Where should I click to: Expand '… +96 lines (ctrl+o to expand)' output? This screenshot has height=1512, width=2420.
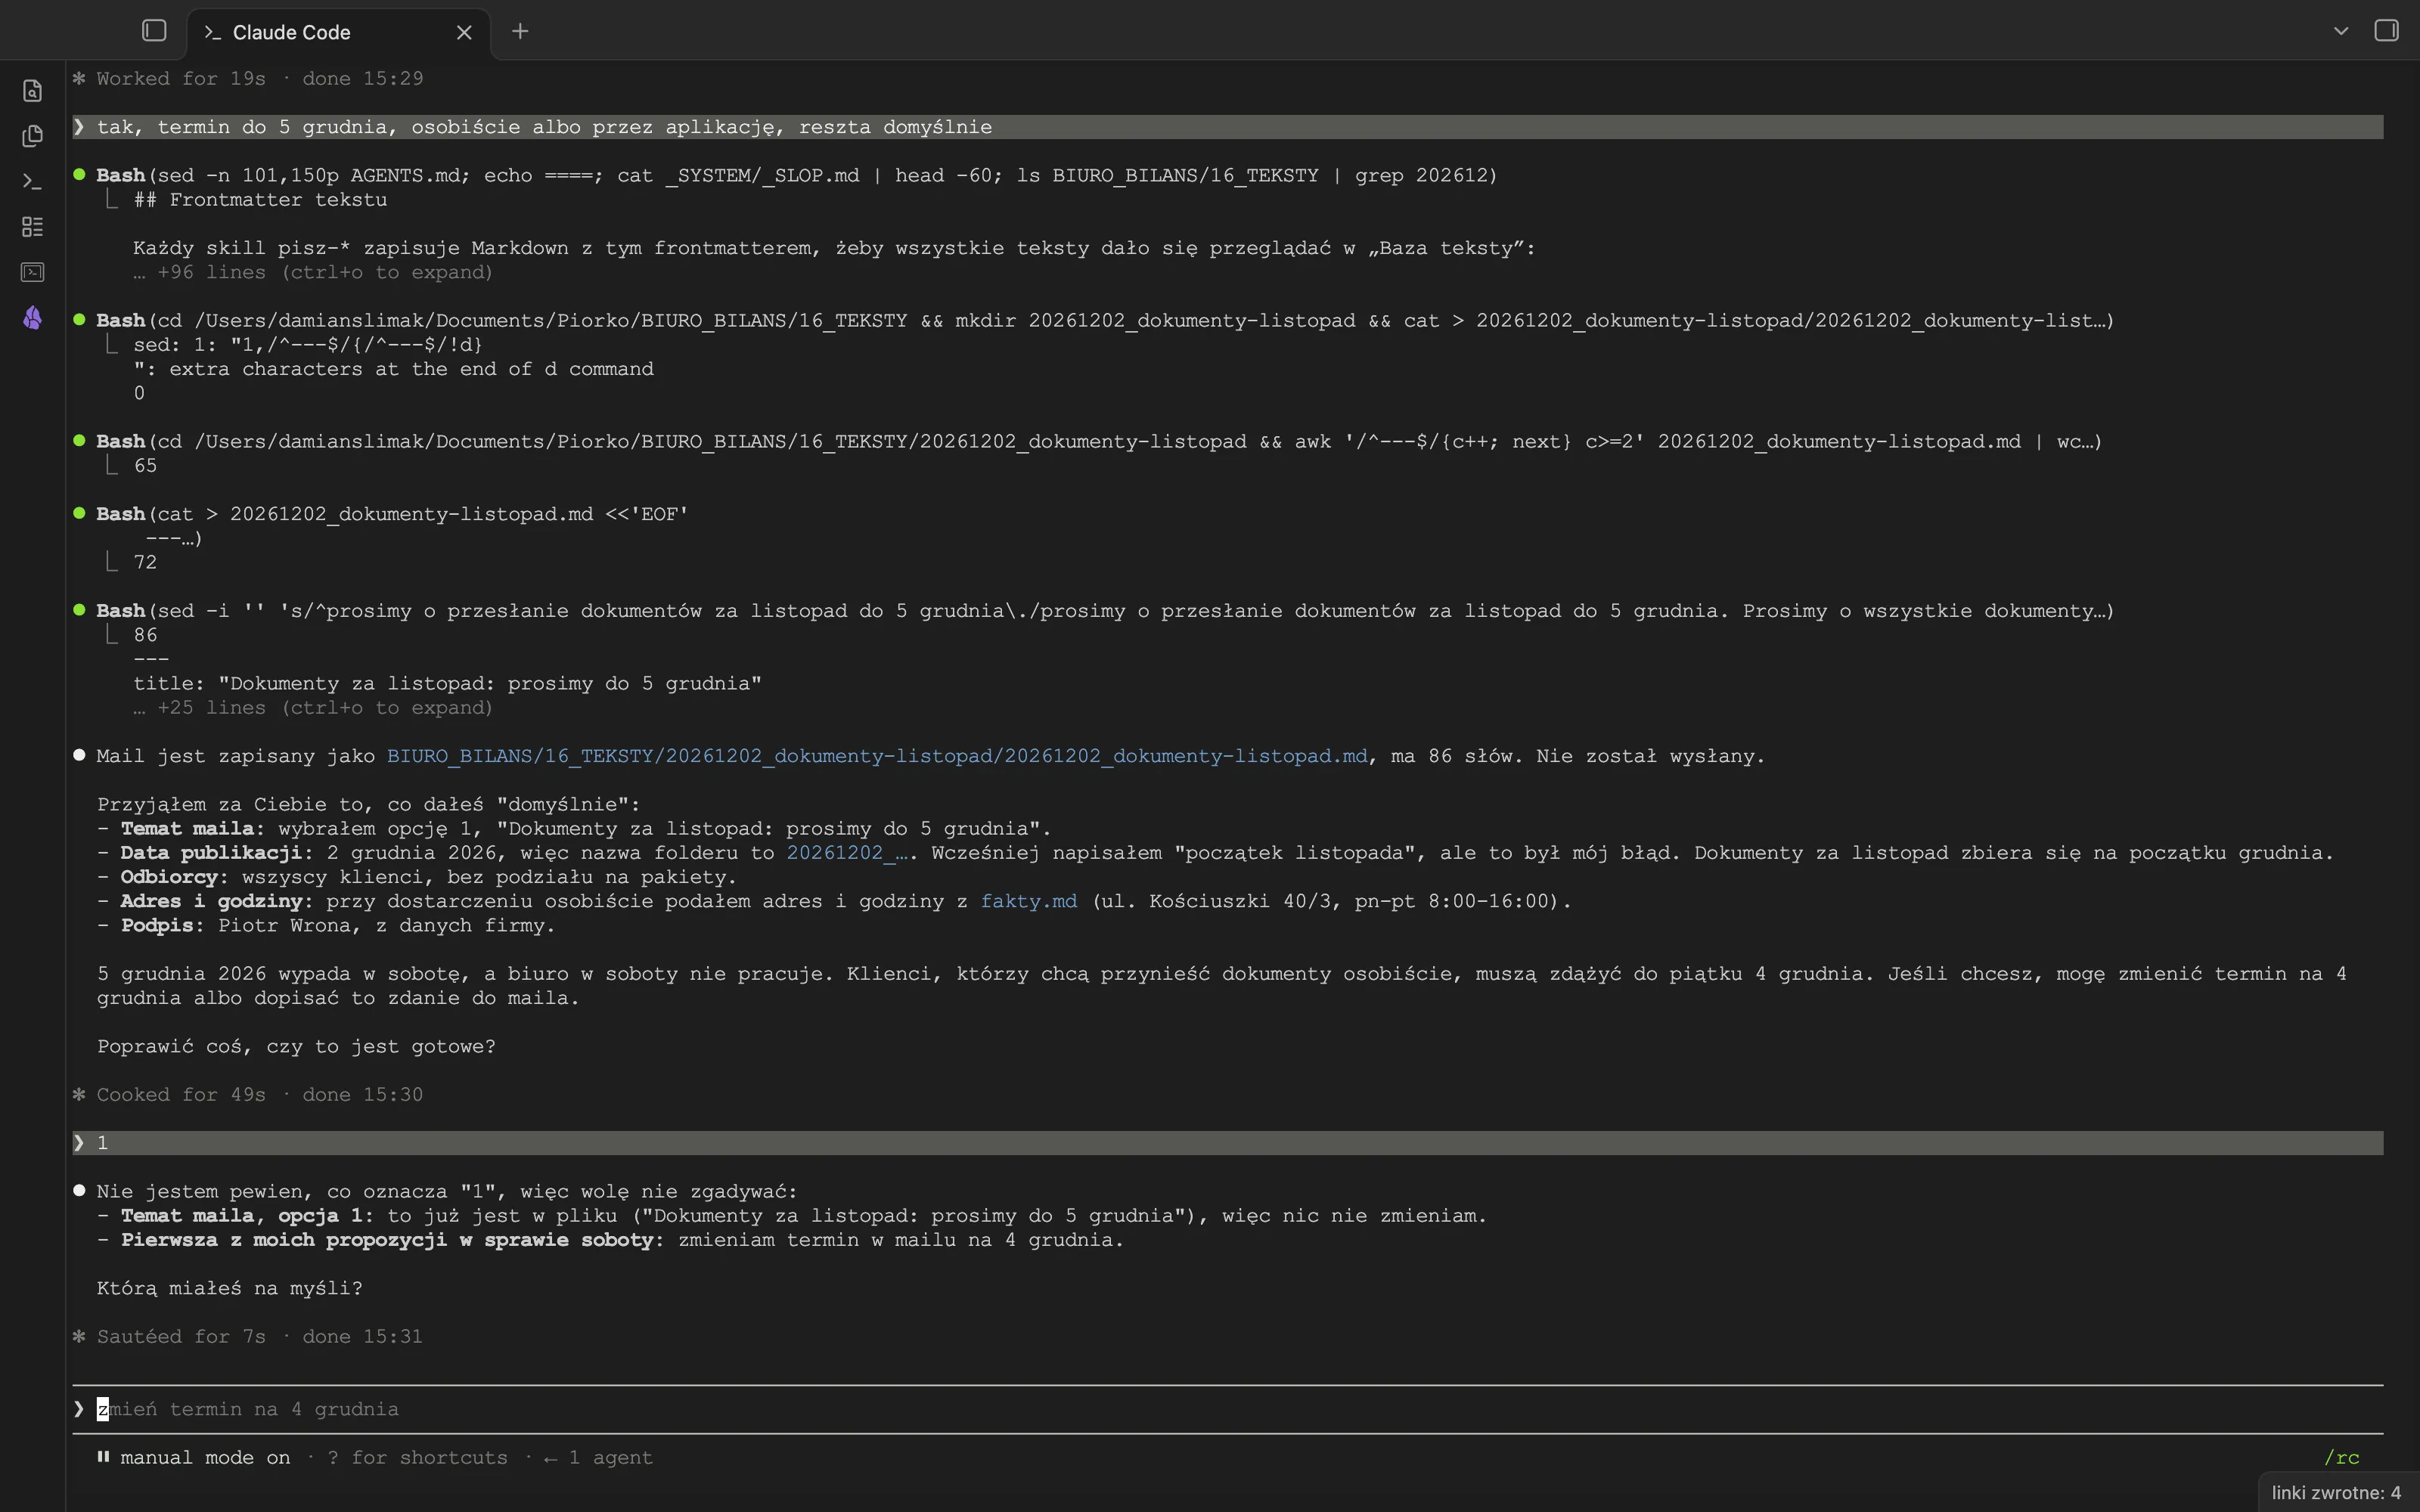point(313,272)
